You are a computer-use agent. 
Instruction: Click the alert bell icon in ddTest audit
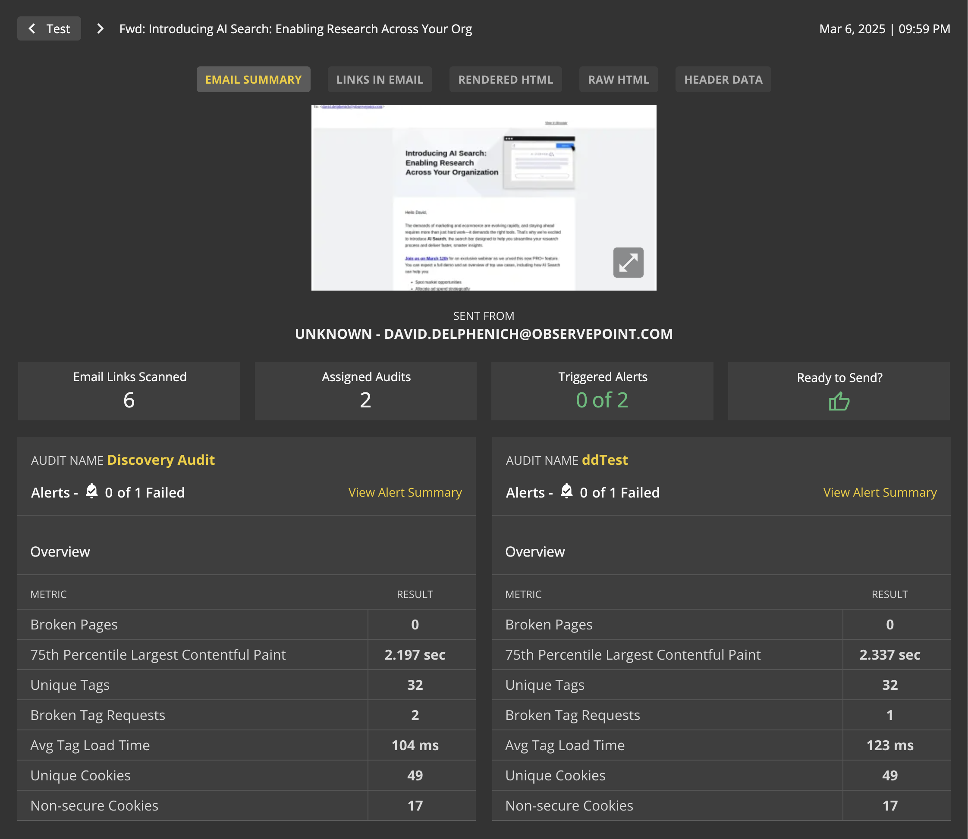point(566,491)
